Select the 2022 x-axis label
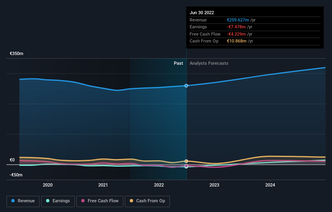The height and width of the screenshot is (212, 332). [159, 185]
